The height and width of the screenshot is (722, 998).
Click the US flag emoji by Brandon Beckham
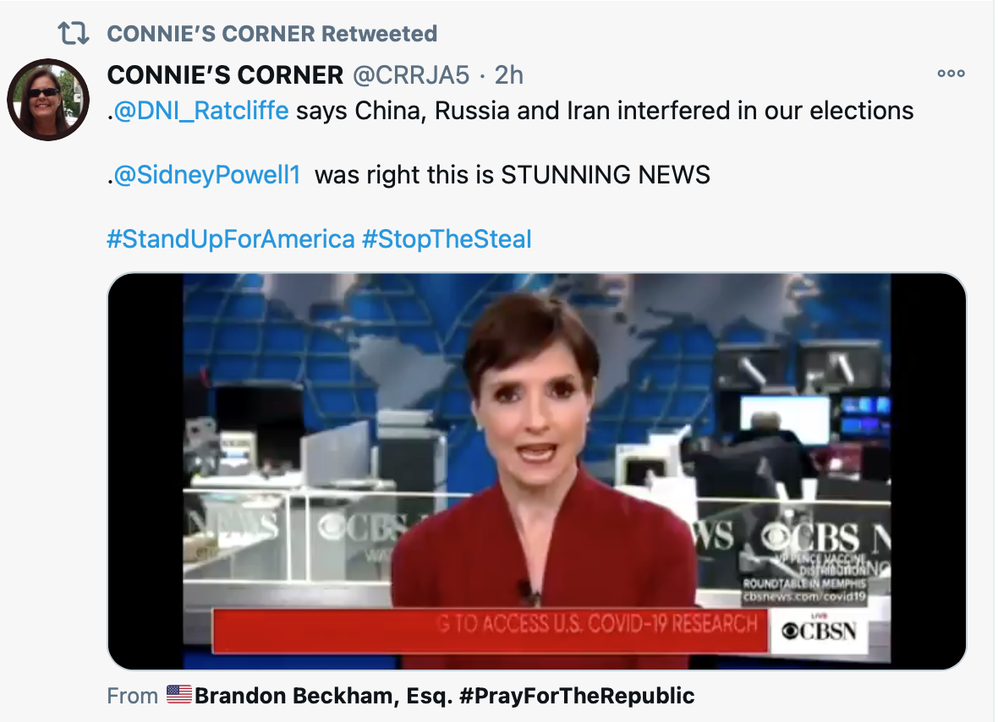click(x=179, y=696)
